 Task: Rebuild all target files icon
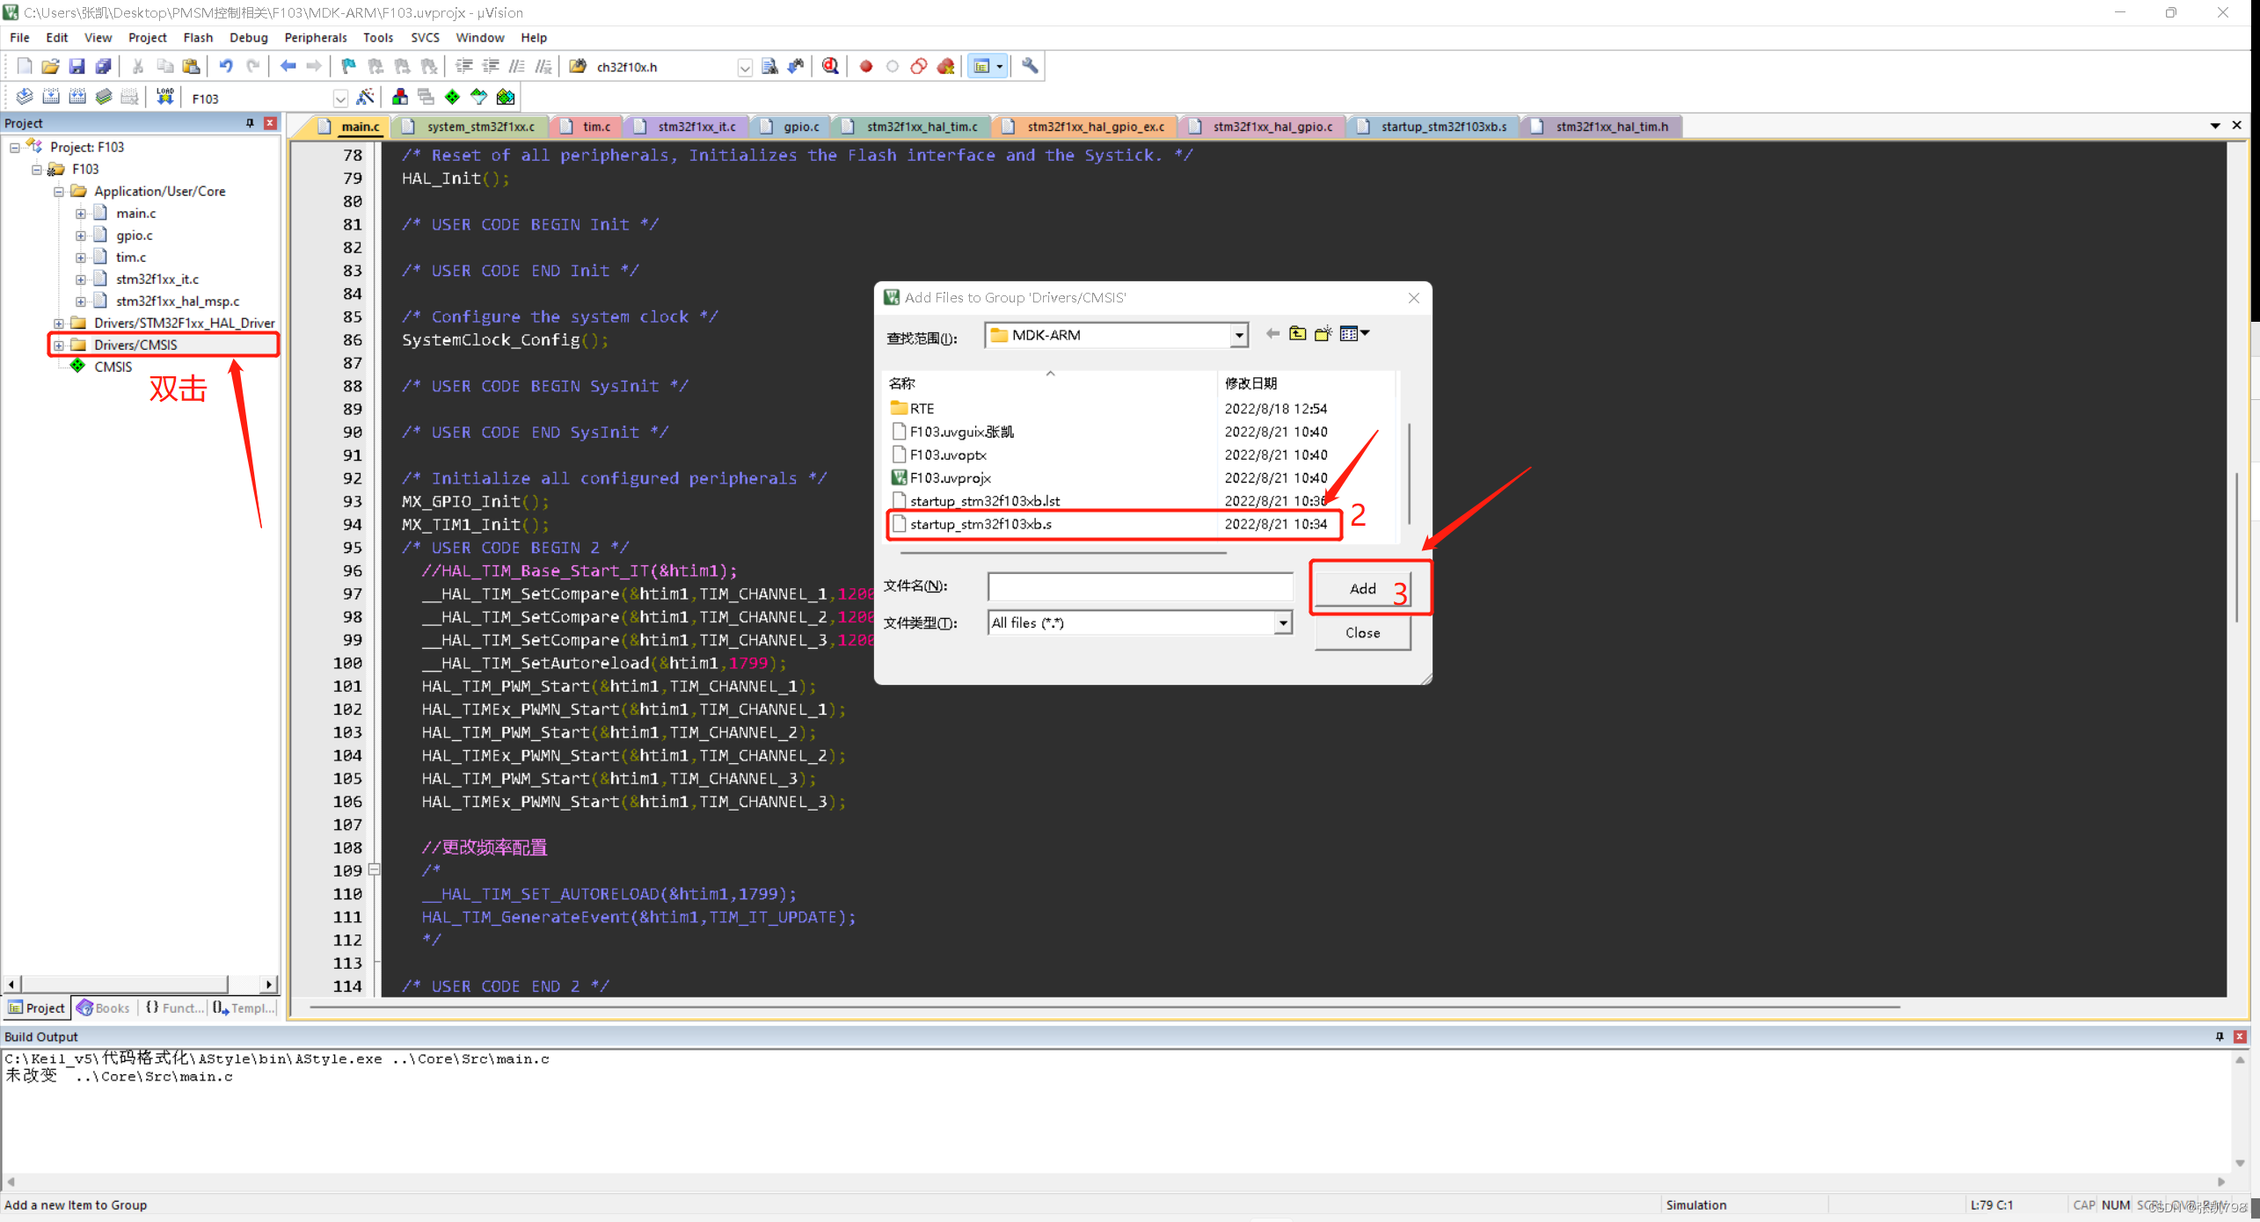tap(77, 97)
